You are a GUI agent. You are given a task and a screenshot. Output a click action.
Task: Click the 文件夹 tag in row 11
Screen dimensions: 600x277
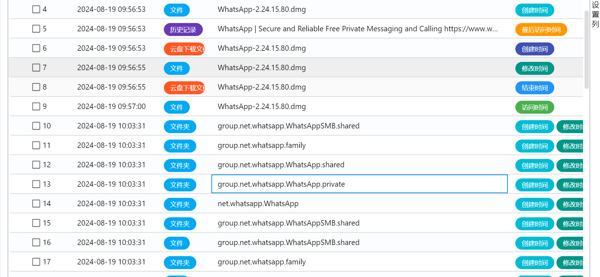pyautogui.click(x=180, y=146)
